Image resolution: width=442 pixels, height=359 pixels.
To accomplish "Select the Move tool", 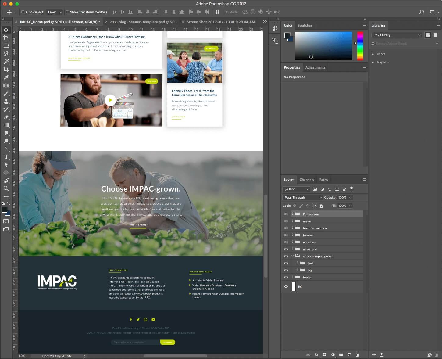I will coord(6,30).
